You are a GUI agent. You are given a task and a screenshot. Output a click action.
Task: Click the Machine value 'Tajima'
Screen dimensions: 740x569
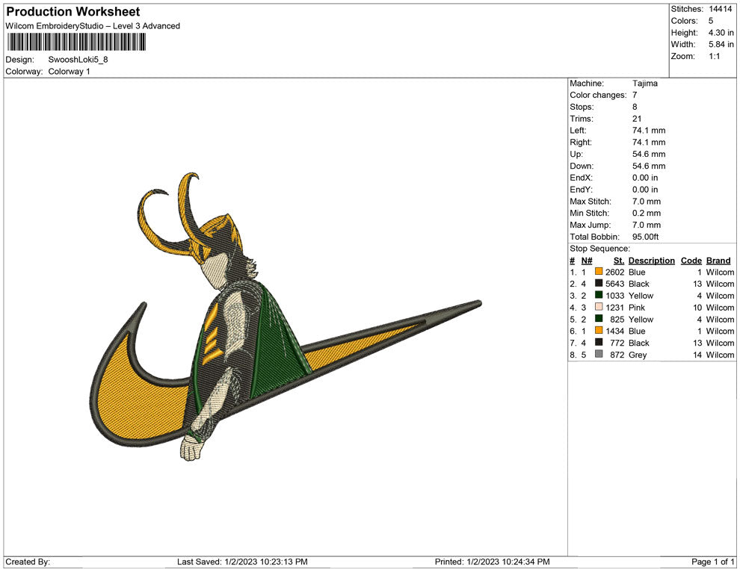click(644, 83)
